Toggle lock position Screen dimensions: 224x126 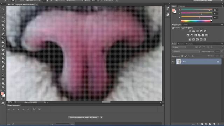point(189,56)
